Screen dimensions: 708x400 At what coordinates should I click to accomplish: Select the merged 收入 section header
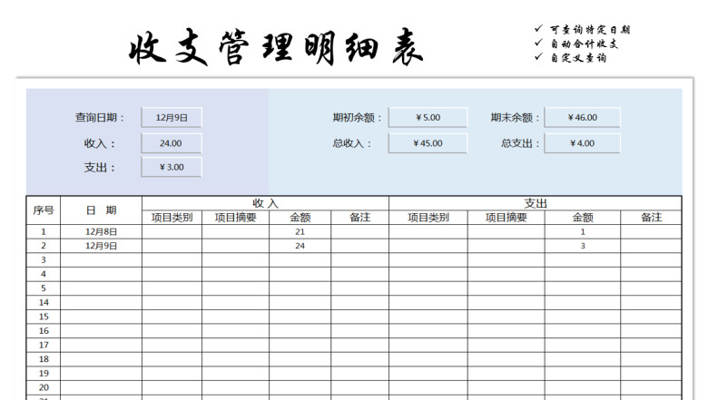point(265,203)
